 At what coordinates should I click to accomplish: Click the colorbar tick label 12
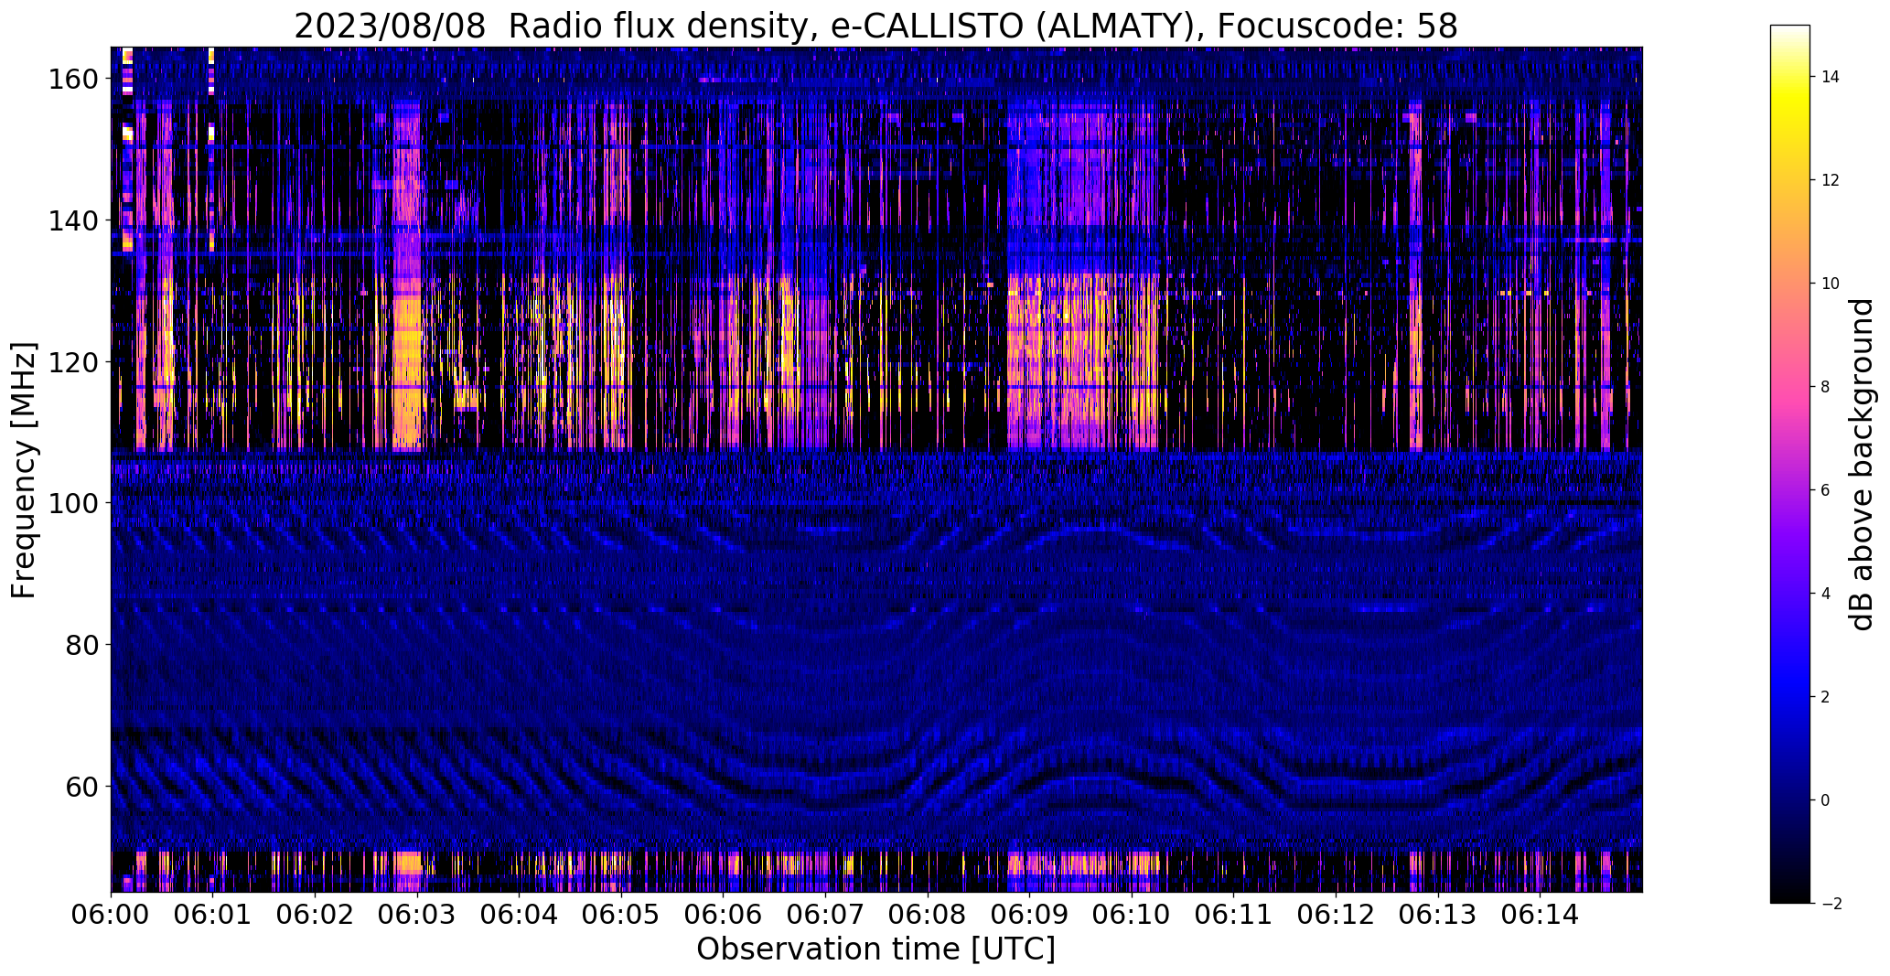[1831, 180]
